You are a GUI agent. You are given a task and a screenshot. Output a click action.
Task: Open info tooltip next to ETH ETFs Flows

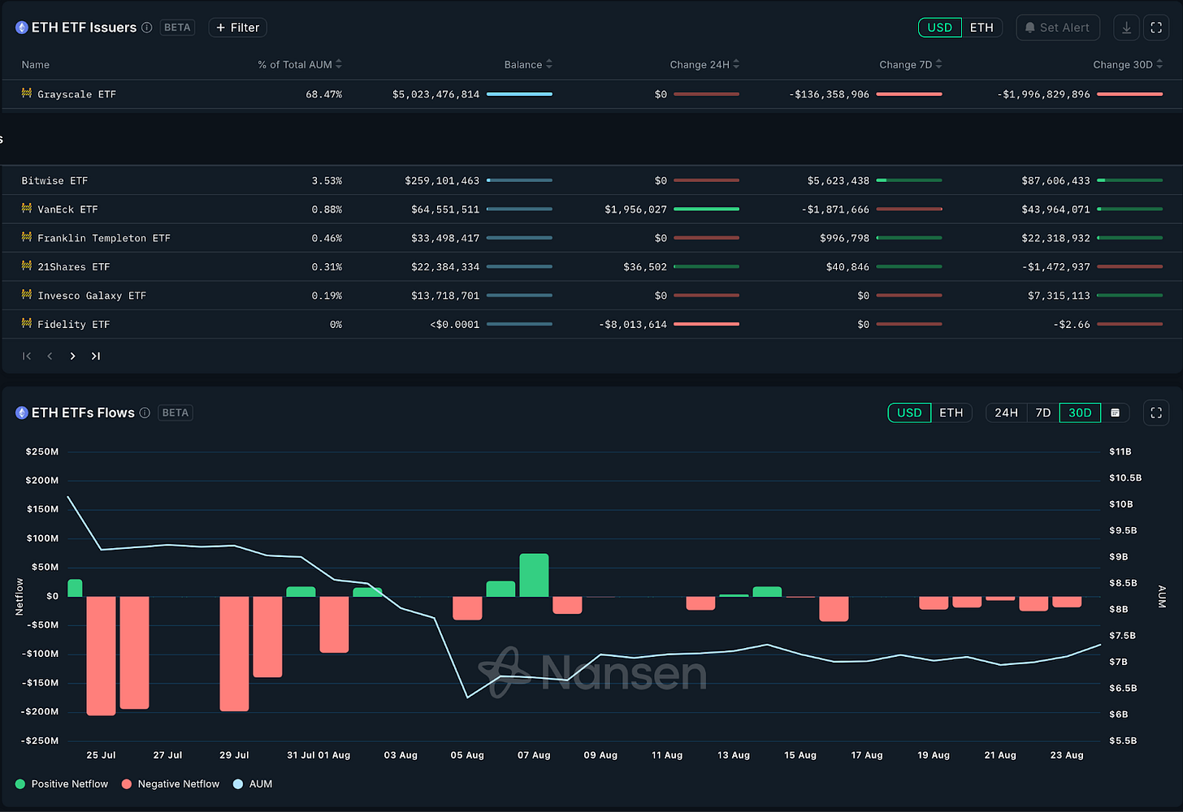pos(145,412)
